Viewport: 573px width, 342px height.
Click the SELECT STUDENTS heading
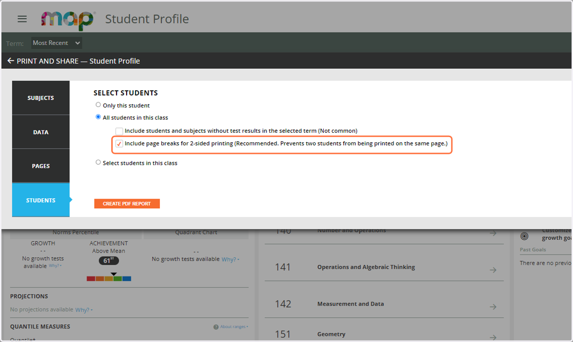coord(126,93)
